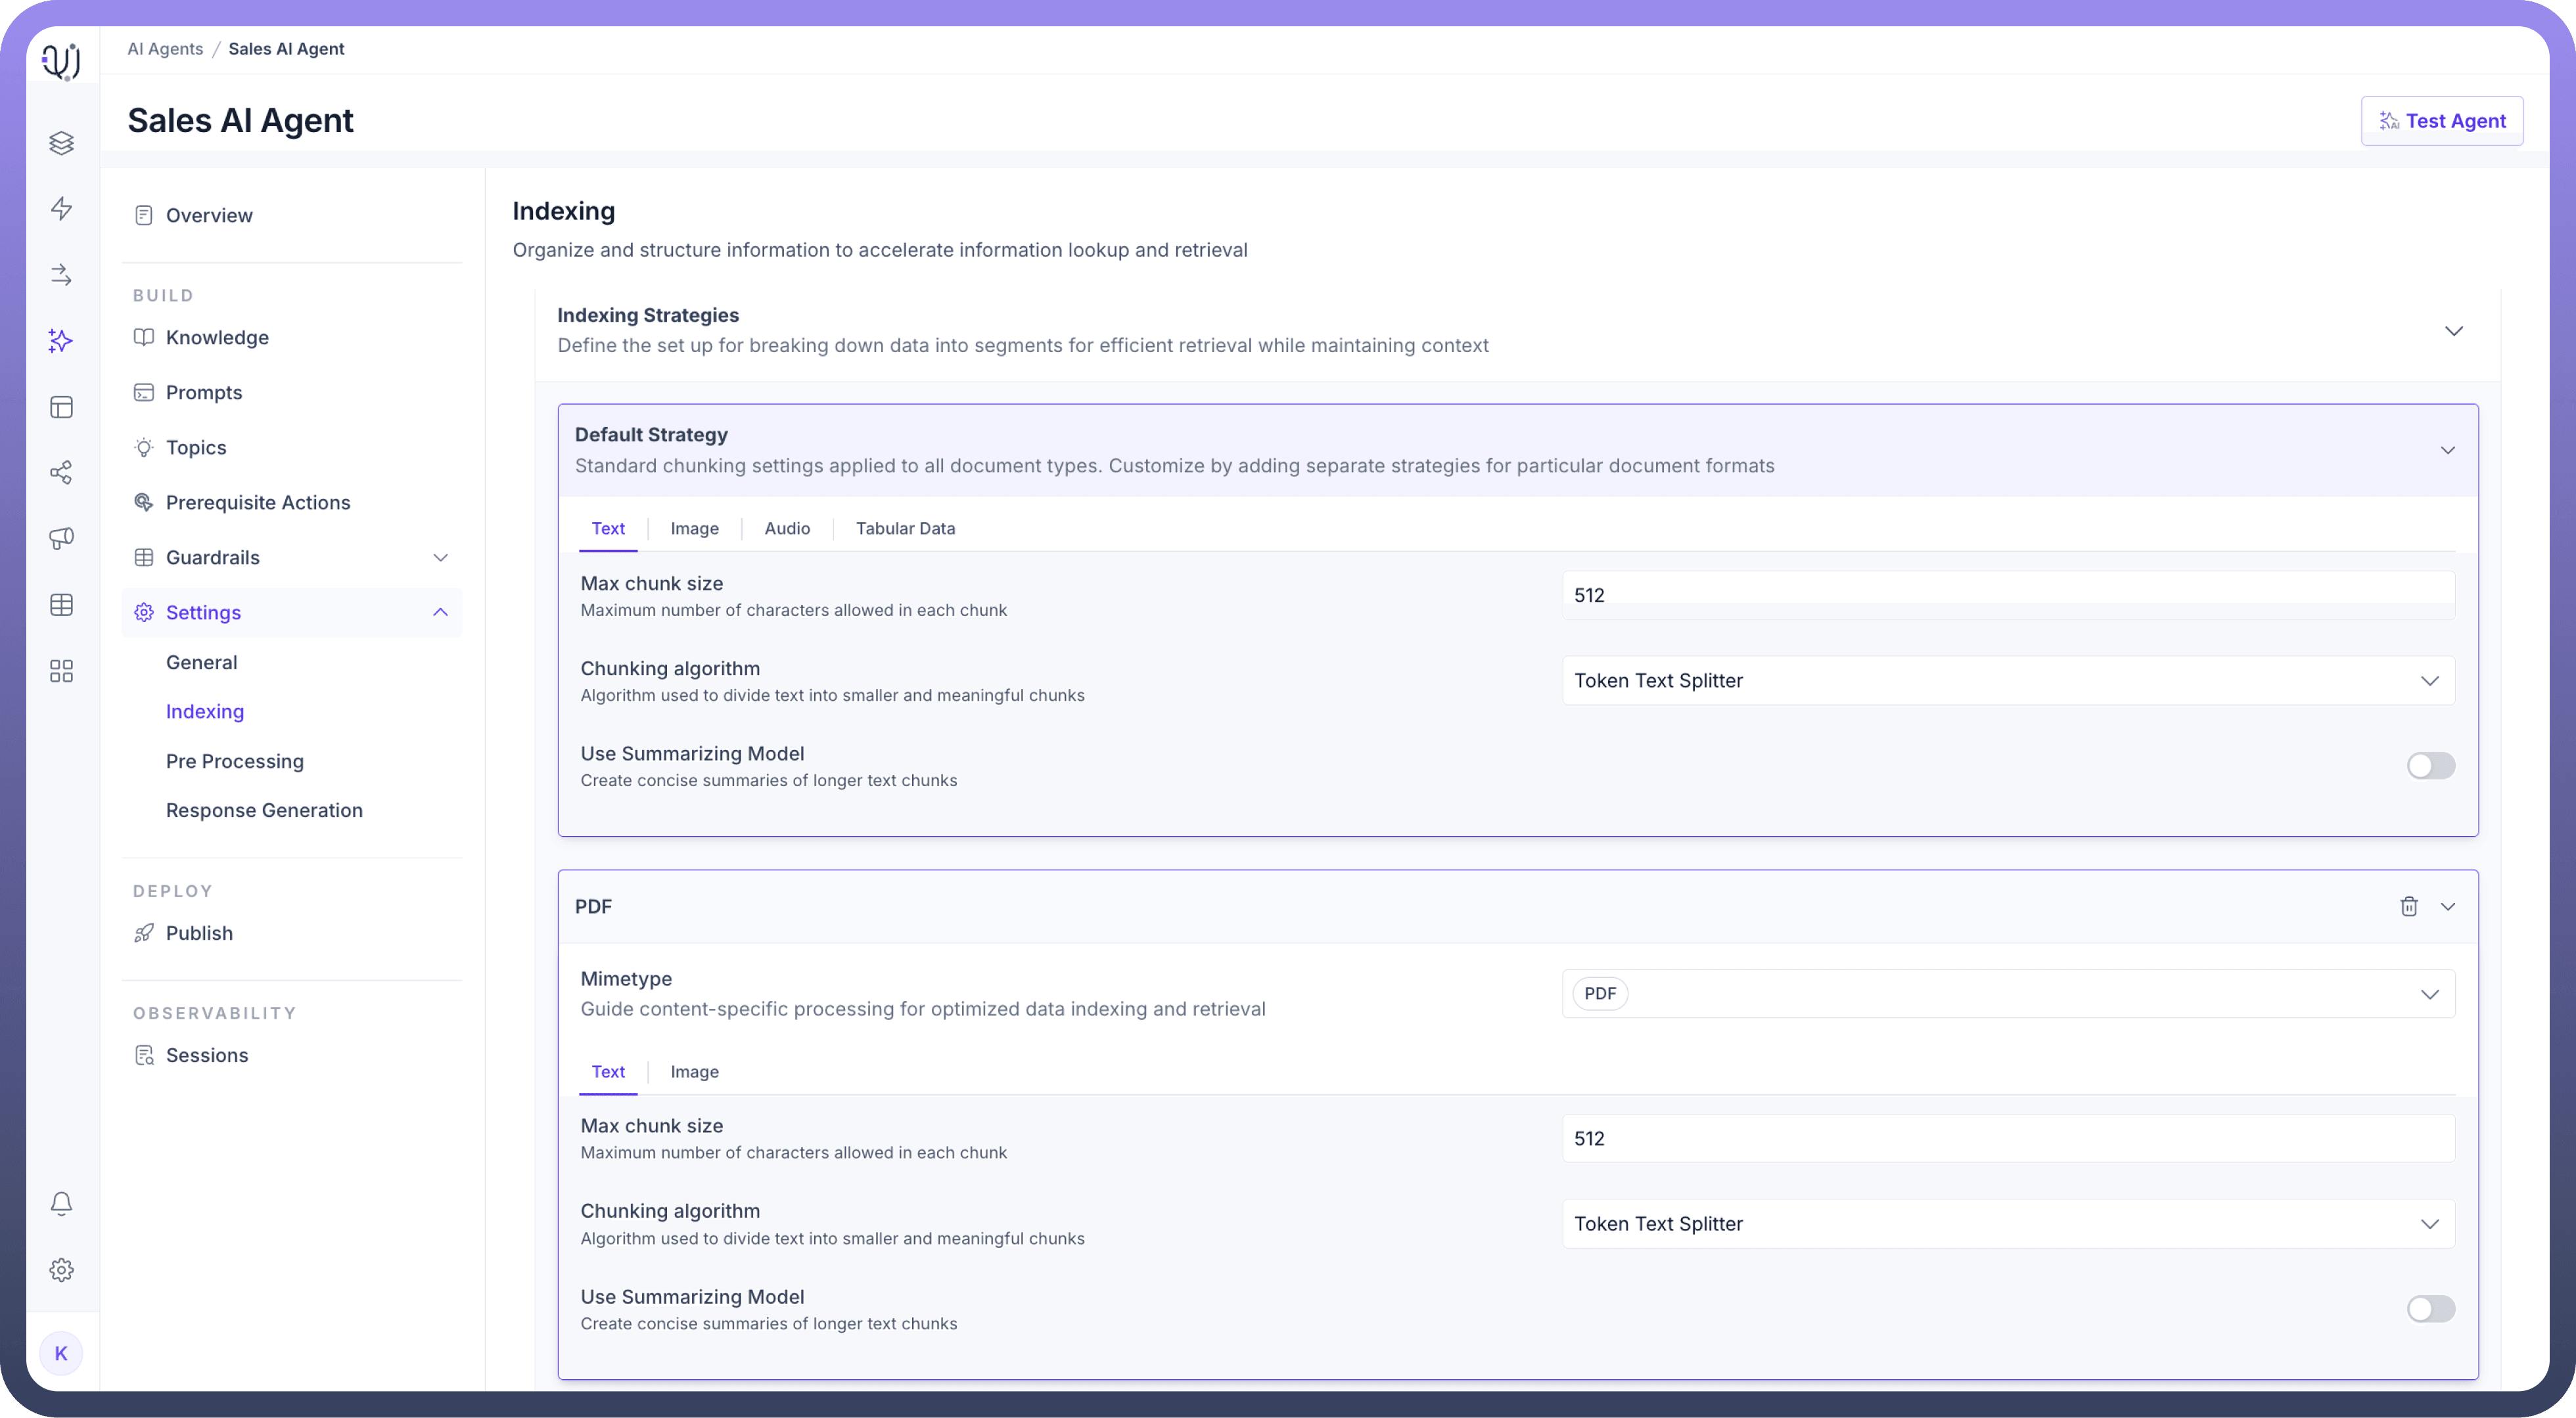Switch to Audio tab in Default Strategy
The height and width of the screenshot is (1418, 2576).
(x=787, y=529)
